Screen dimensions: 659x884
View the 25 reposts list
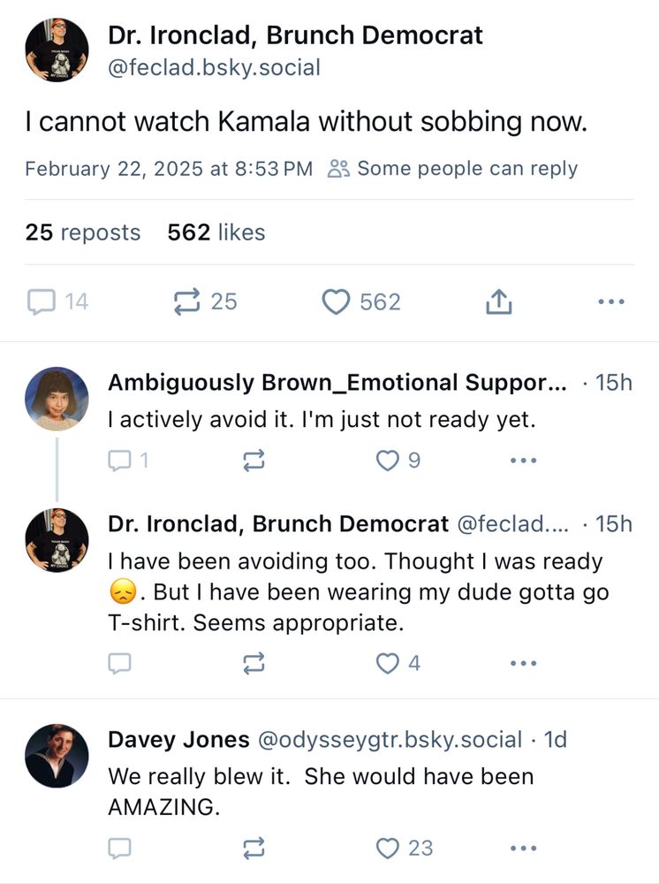83,232
